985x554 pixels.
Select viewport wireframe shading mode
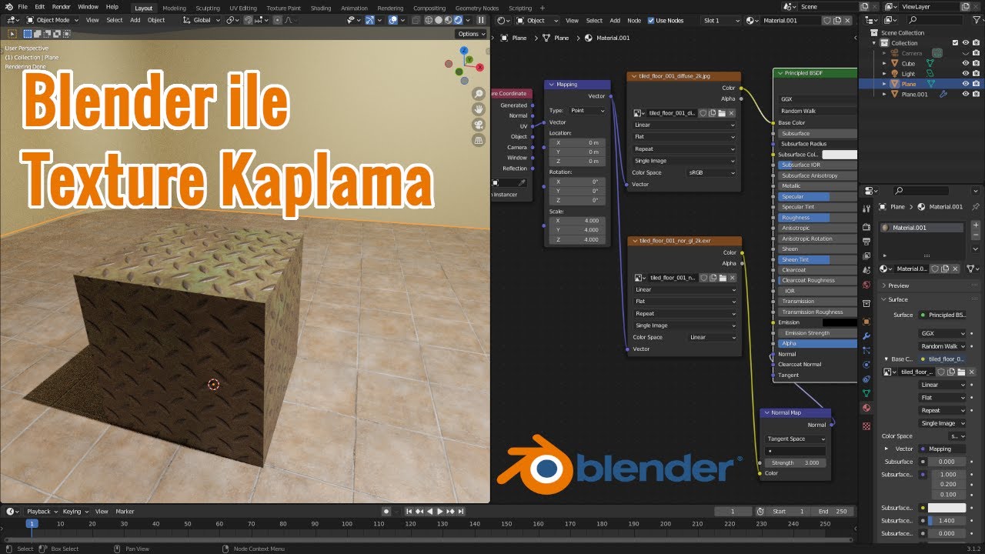430,20
